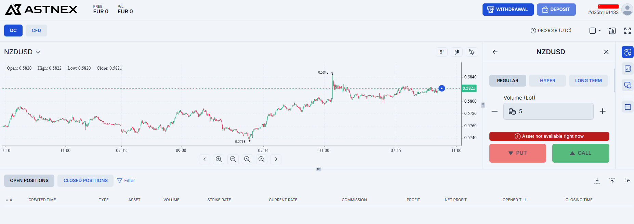Collapse the positions panel sideways

coord(627,181)
